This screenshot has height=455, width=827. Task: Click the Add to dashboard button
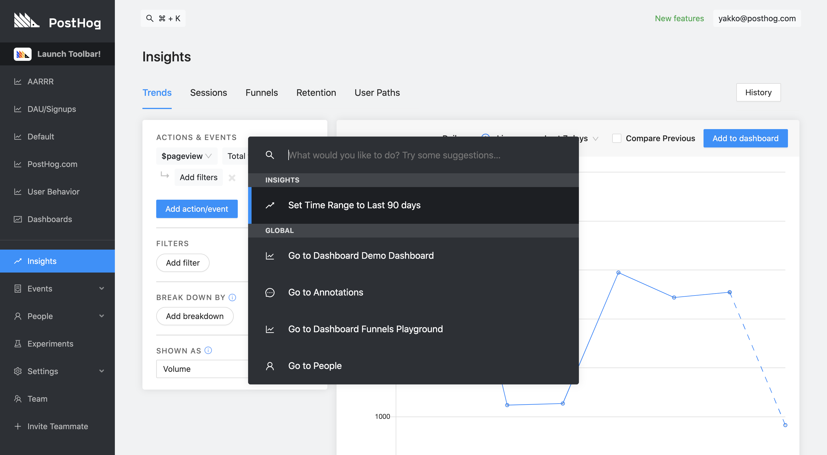click(x=745, y=138)
